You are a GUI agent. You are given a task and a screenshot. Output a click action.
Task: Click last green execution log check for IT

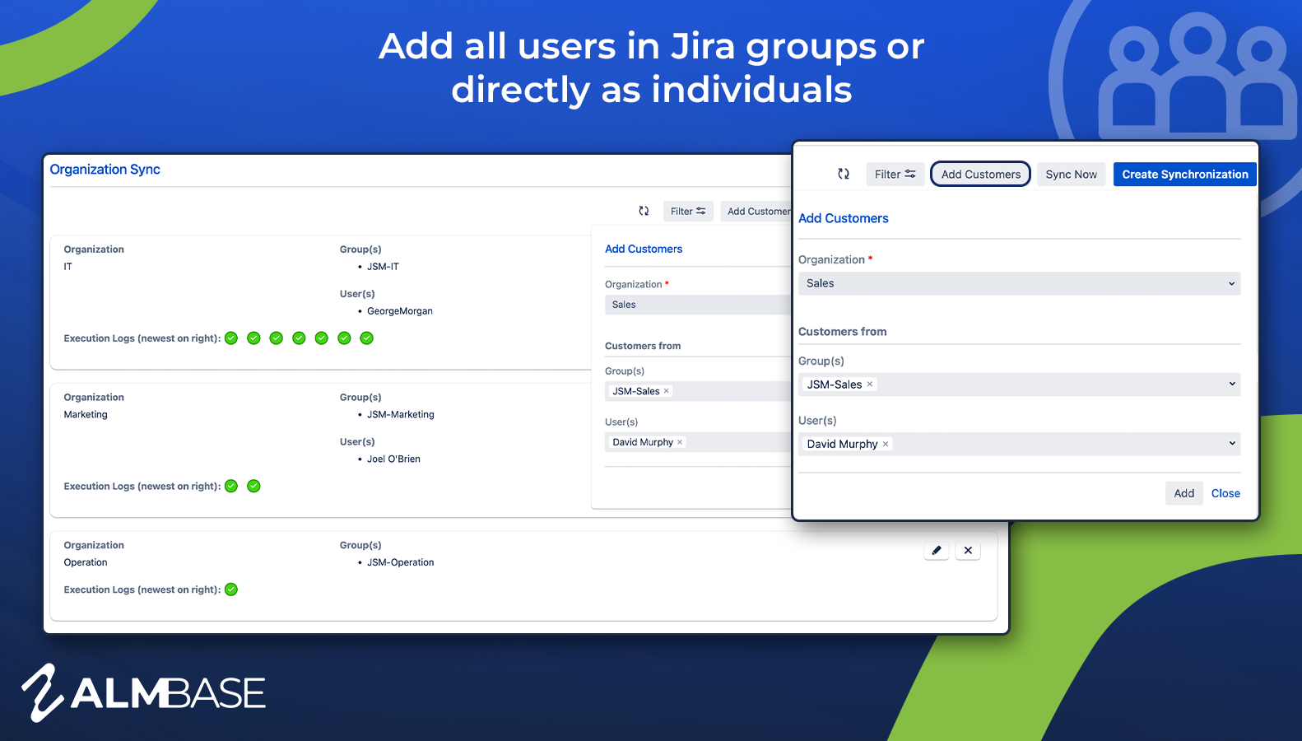click(367, 338)
